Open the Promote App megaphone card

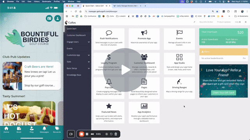pyautogui.click(x=144, y=39)
